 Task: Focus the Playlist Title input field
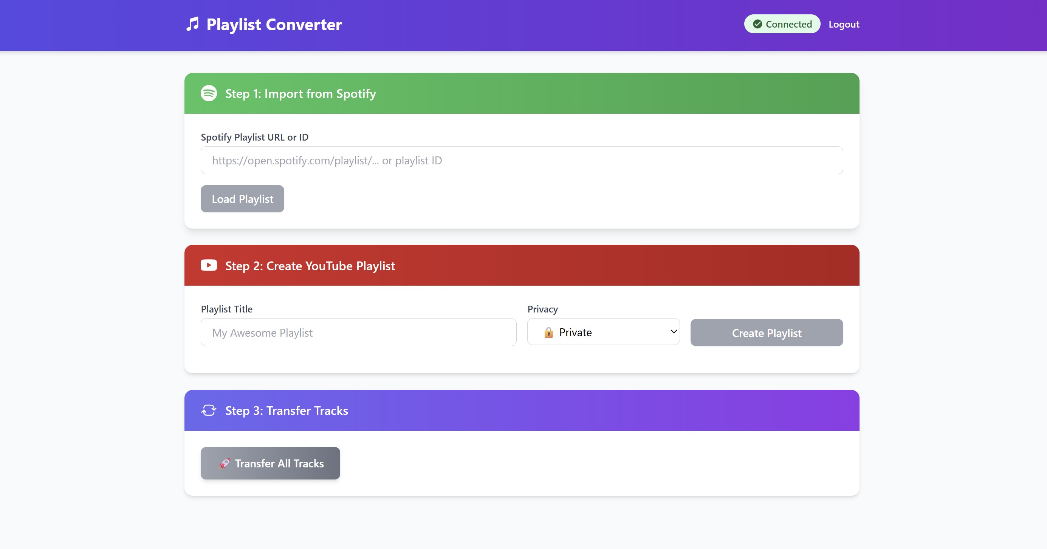coord(358,332)
